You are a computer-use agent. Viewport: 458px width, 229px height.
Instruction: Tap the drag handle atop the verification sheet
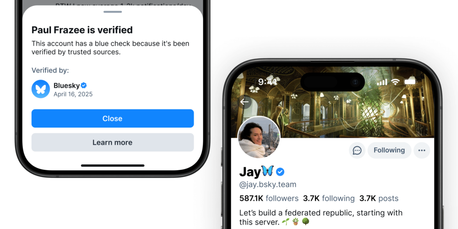pos(113,12)
